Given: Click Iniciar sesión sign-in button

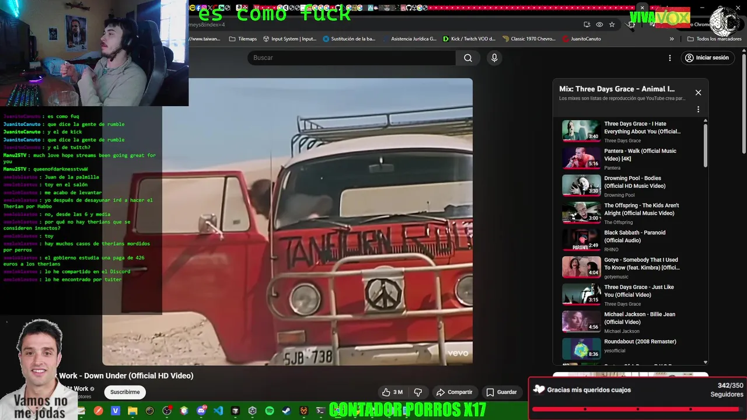Looking at the screenshot, I should [707, 58].
